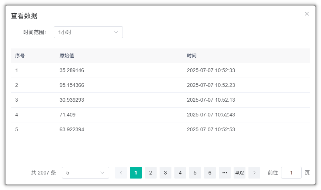This screenshot has height=190, width=321.
Task: Go to last page 402
Action: click(x=240, y=173)
